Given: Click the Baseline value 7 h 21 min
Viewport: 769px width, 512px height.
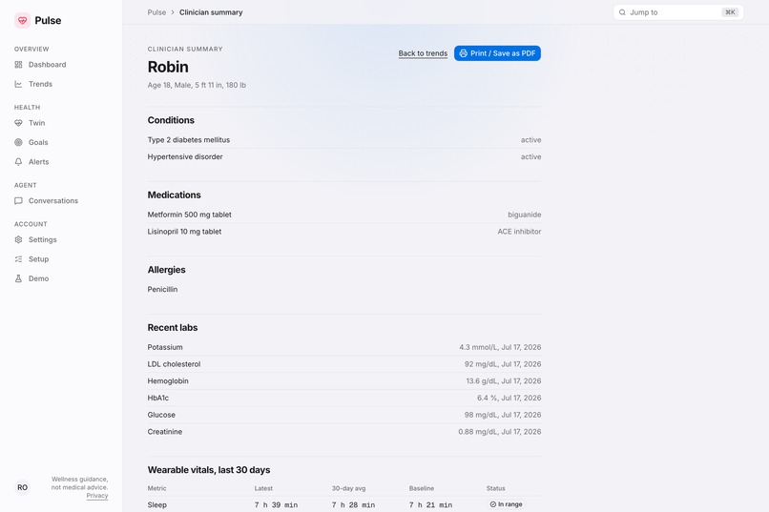Looking at the screenshot, I should (x=430, y=504).
